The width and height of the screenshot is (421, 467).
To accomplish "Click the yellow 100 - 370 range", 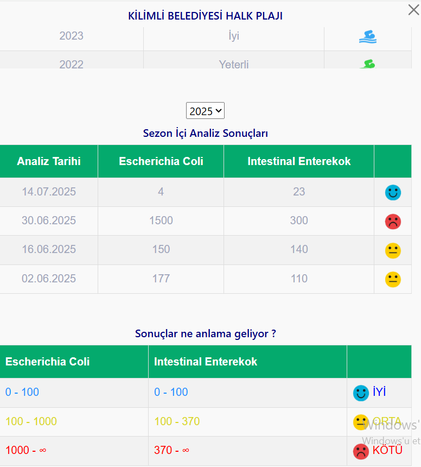I will (177, 421).
